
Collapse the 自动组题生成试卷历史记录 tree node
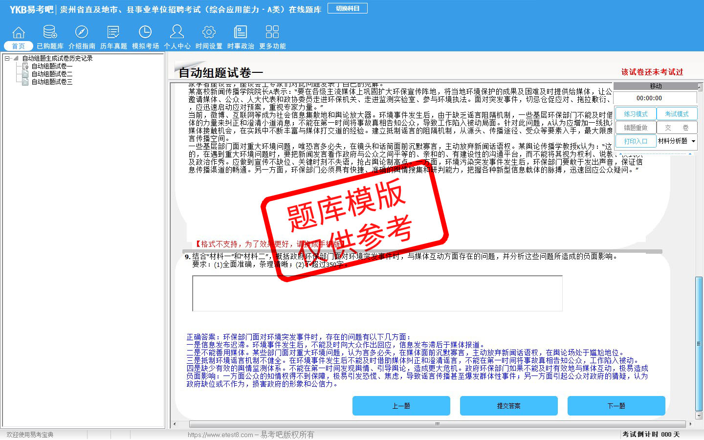(7, 58)
